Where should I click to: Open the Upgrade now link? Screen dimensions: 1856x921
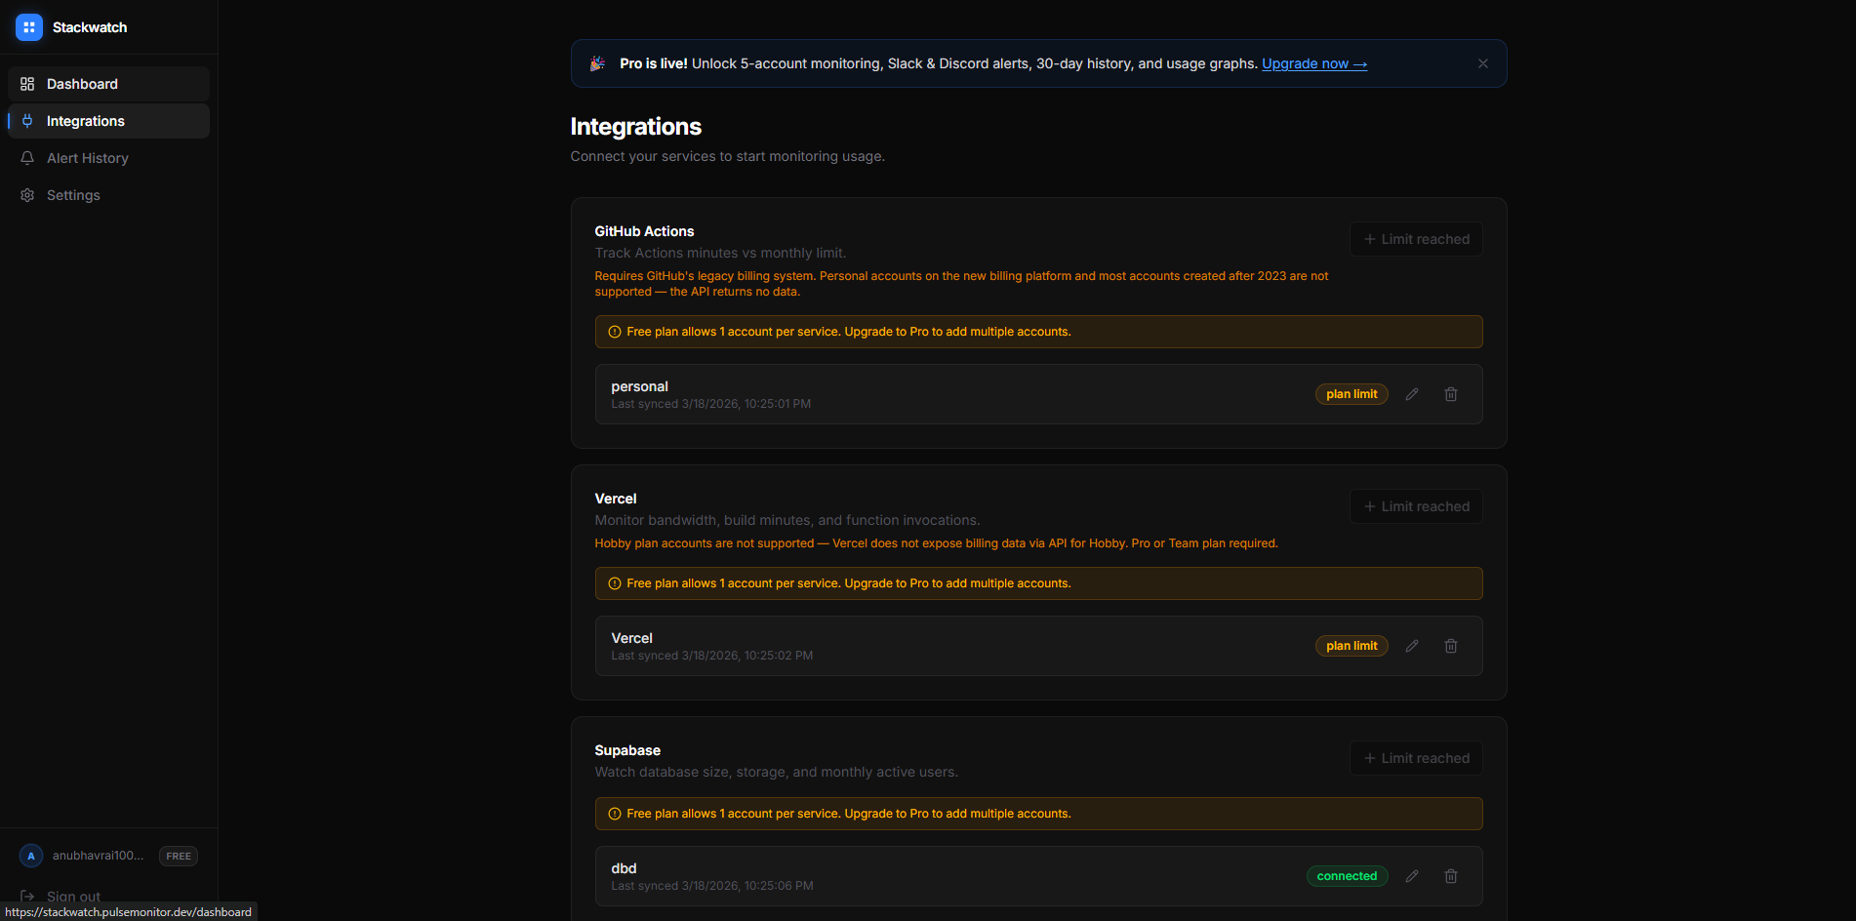[1313, 62]
